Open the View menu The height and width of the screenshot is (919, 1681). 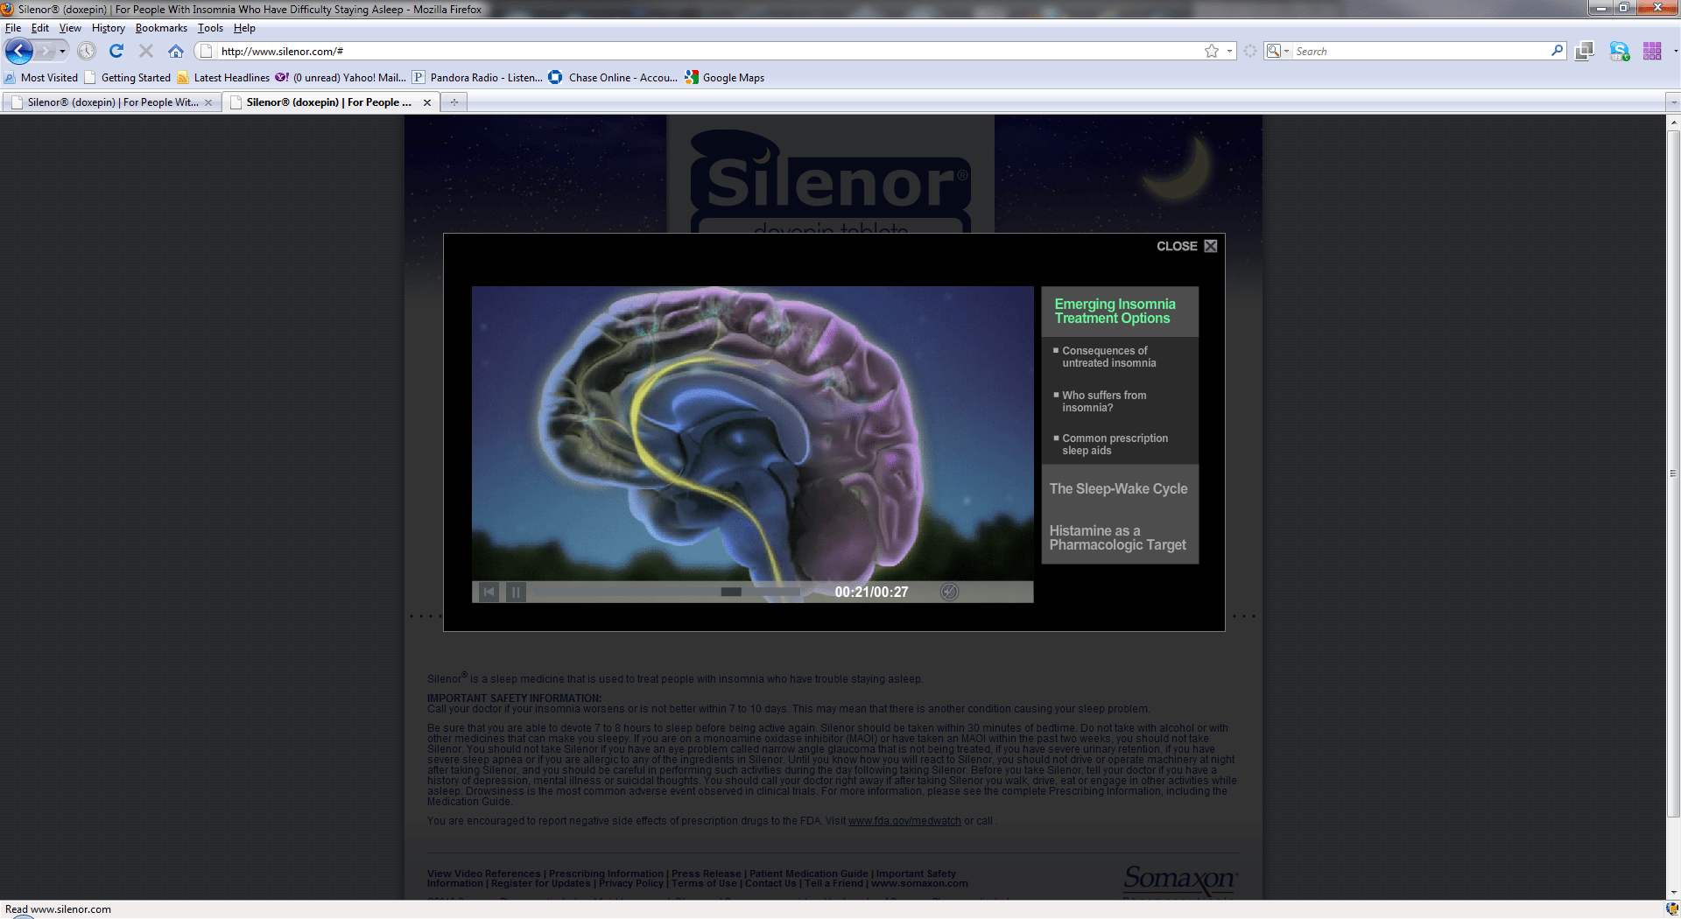coord(70,28)
